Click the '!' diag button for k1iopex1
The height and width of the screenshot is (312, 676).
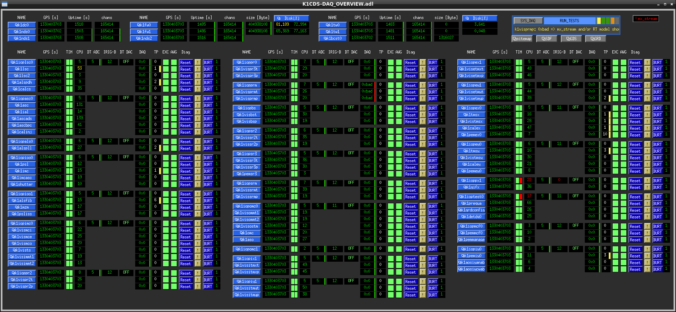(x=647, y=62)
